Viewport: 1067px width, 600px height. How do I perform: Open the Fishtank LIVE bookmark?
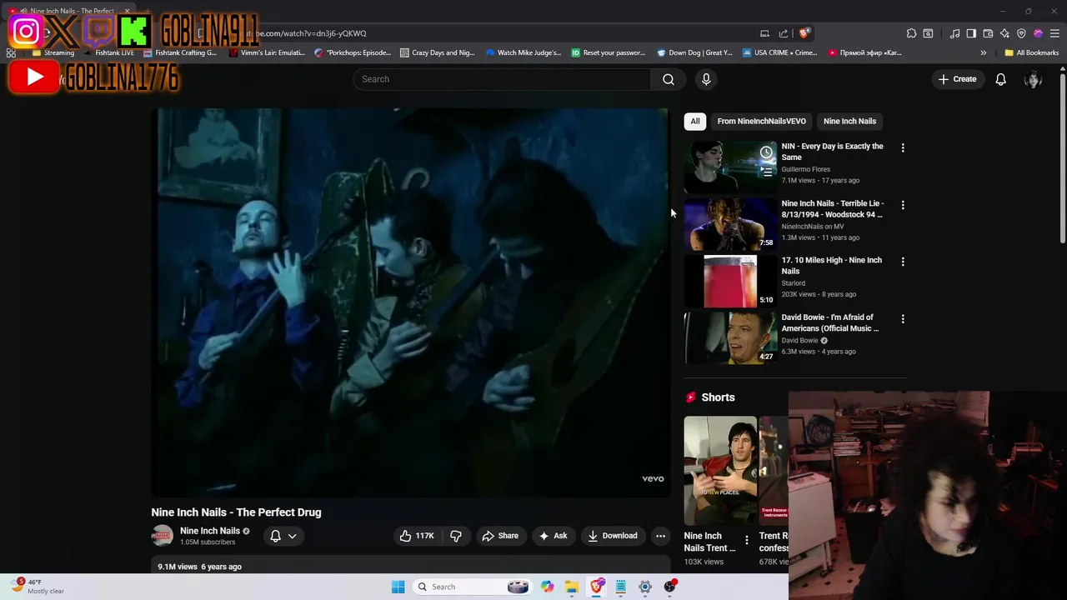tap(108, 52)
